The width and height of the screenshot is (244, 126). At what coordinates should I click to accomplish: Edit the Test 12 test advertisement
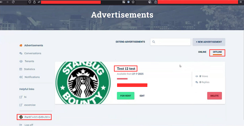(x=142, y=96)
